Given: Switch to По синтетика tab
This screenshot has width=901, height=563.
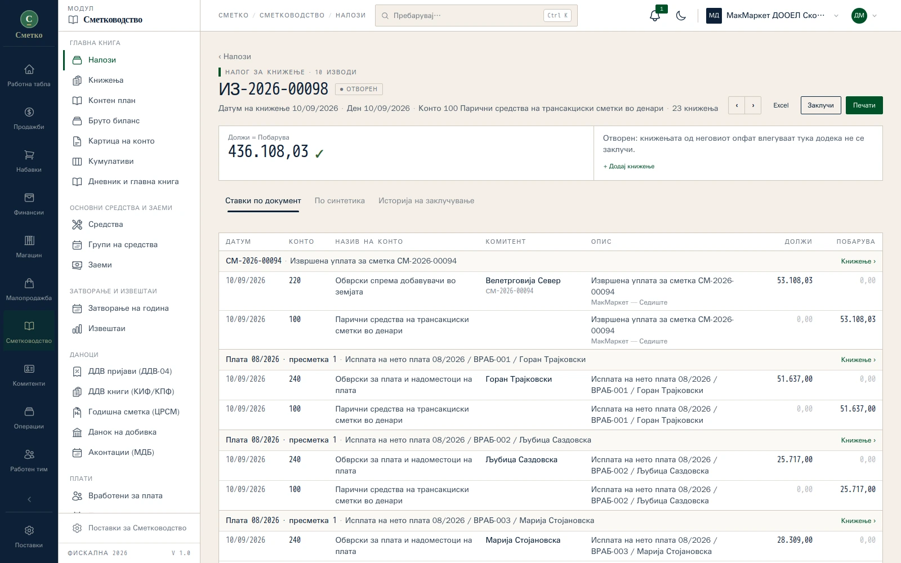Looking at the screenshot, I should click(340, 201).
